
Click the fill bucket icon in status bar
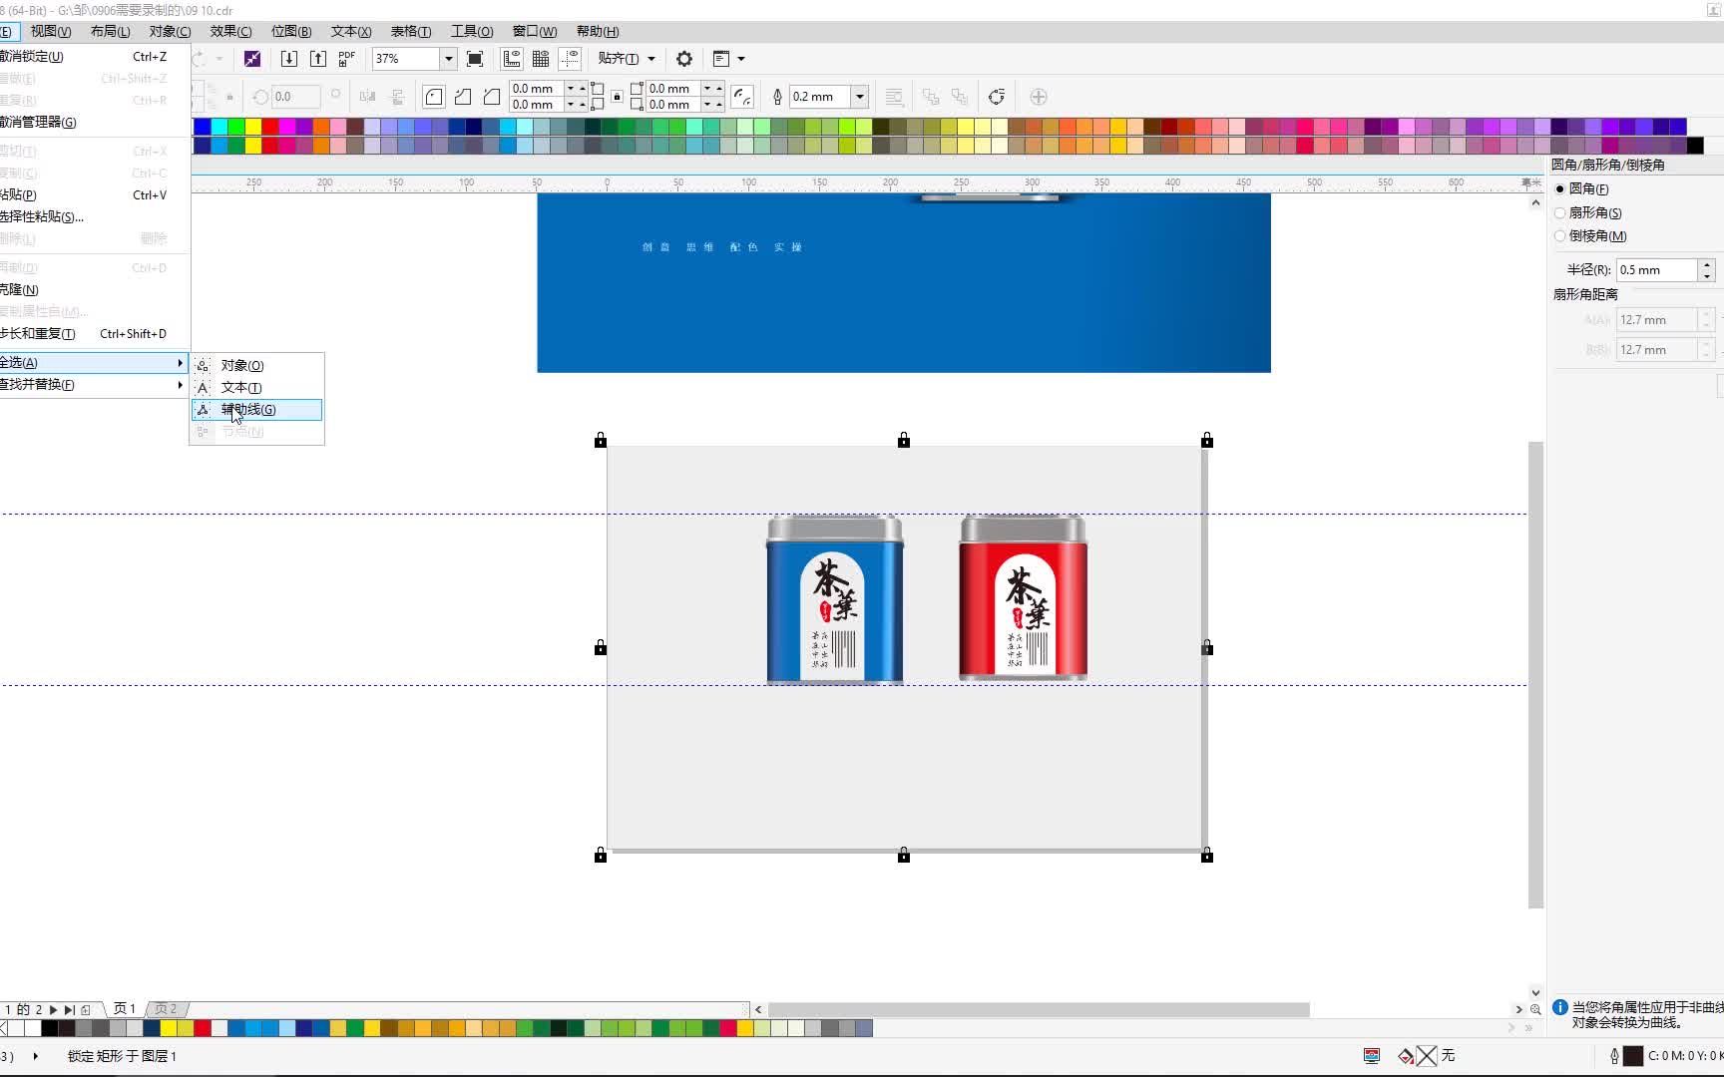point(1406,1055)
